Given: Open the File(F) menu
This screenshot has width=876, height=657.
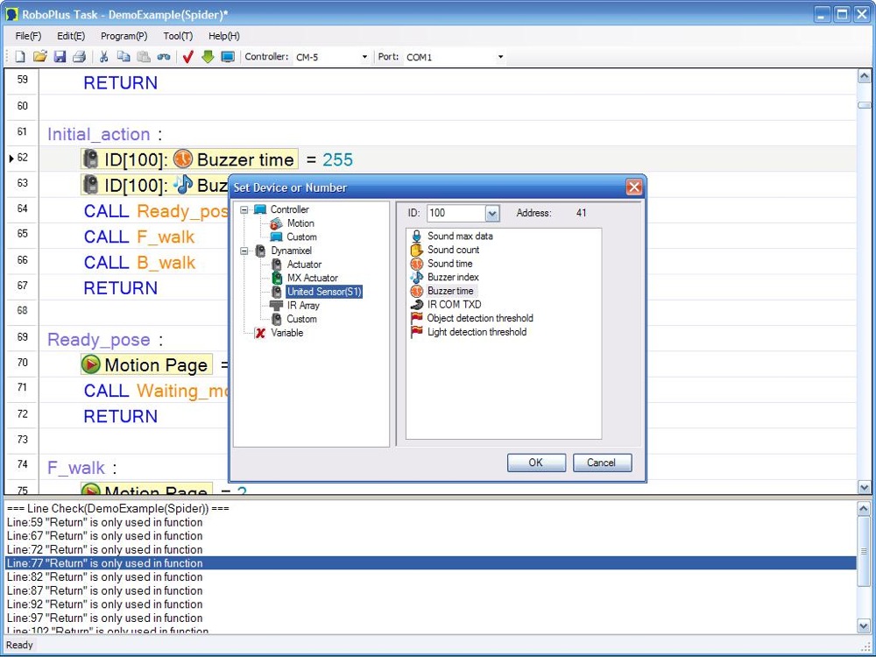Looking at the screenshot, I should pos(29,36).
